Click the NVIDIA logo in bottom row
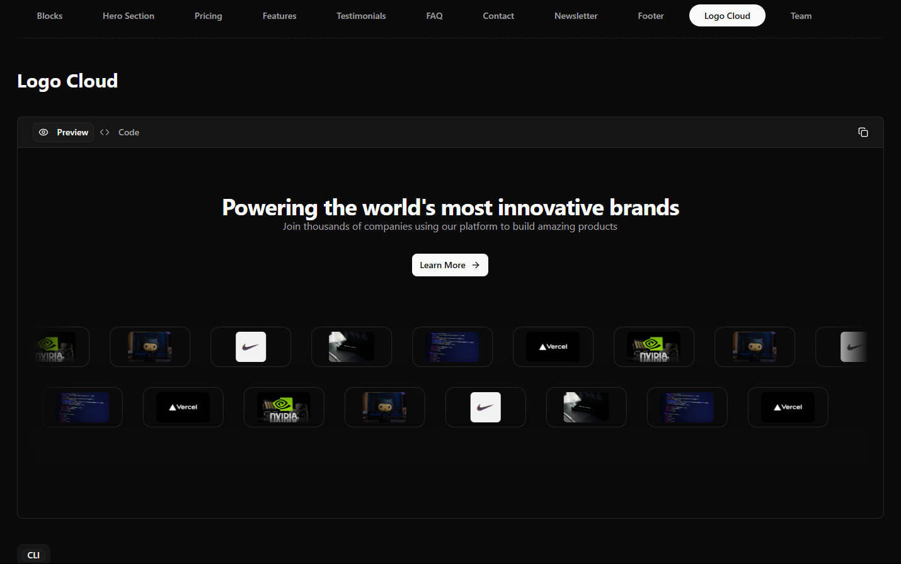 284,407
